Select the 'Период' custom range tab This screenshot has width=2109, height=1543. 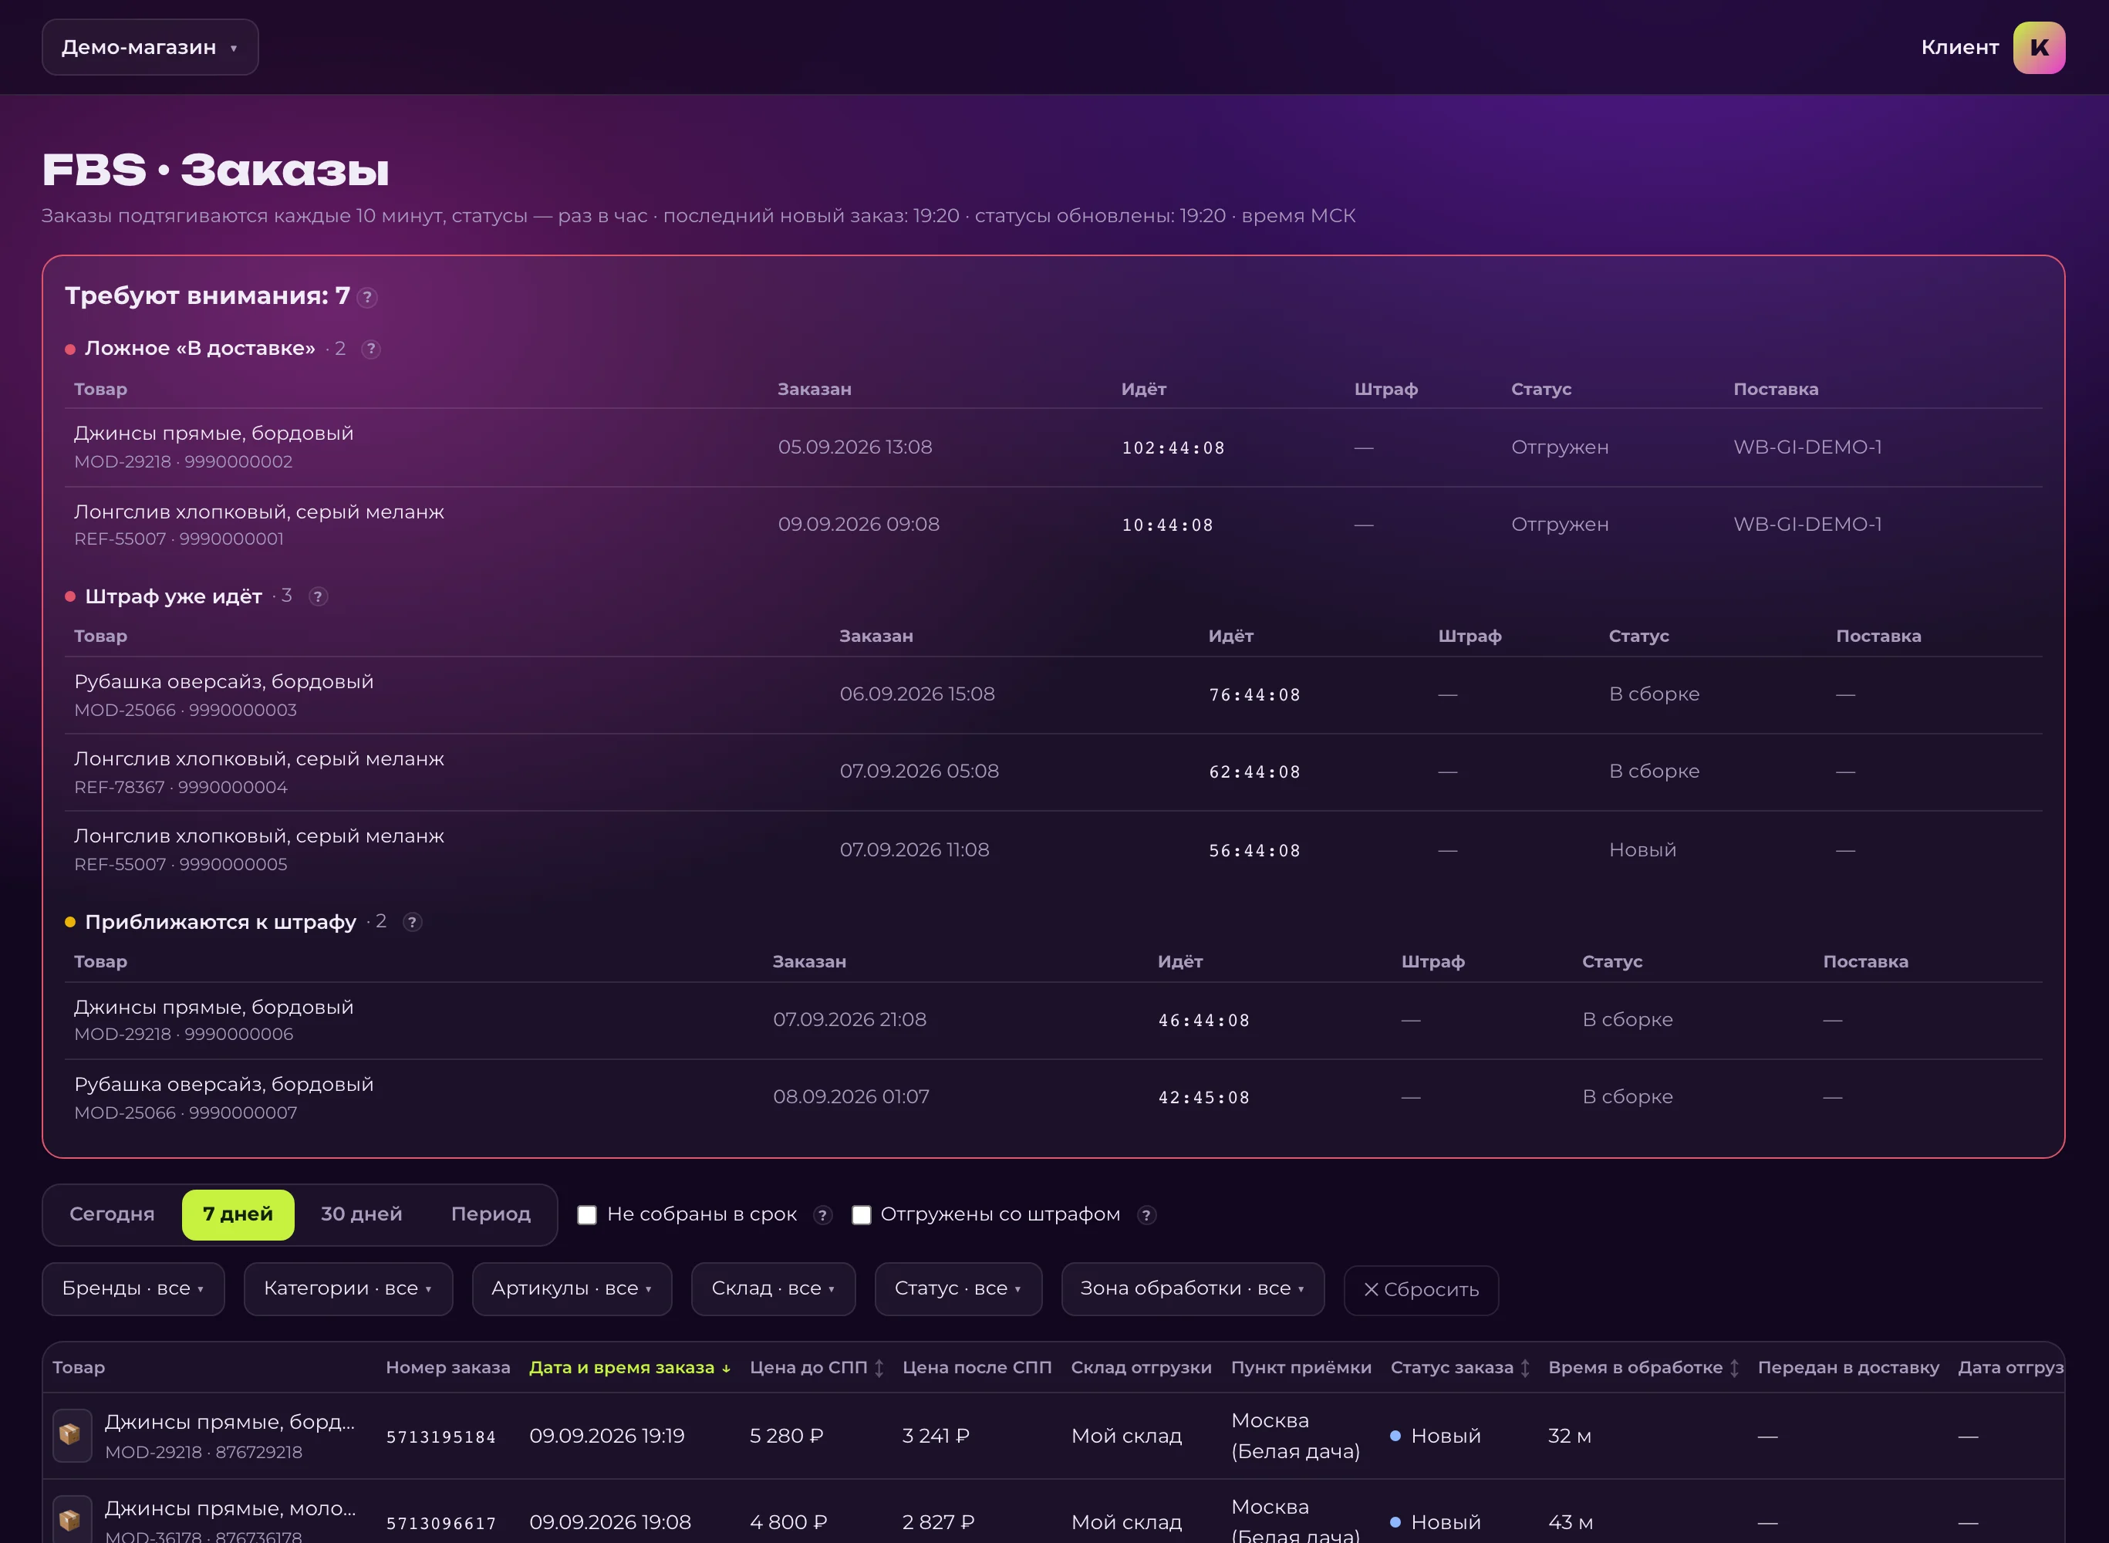(491, 1214)
